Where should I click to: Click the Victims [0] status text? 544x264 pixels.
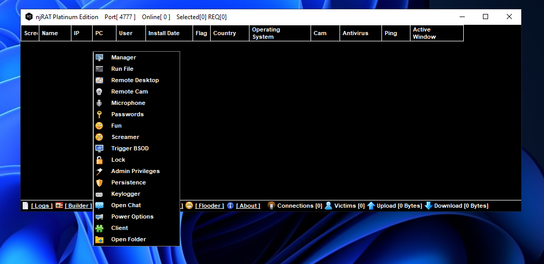(349, 206)
